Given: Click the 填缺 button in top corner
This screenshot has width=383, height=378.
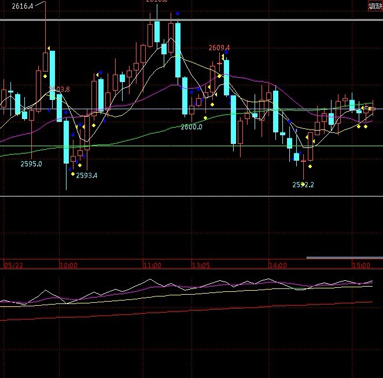Looking at the screenshot, I should click(x=375, y=6).
